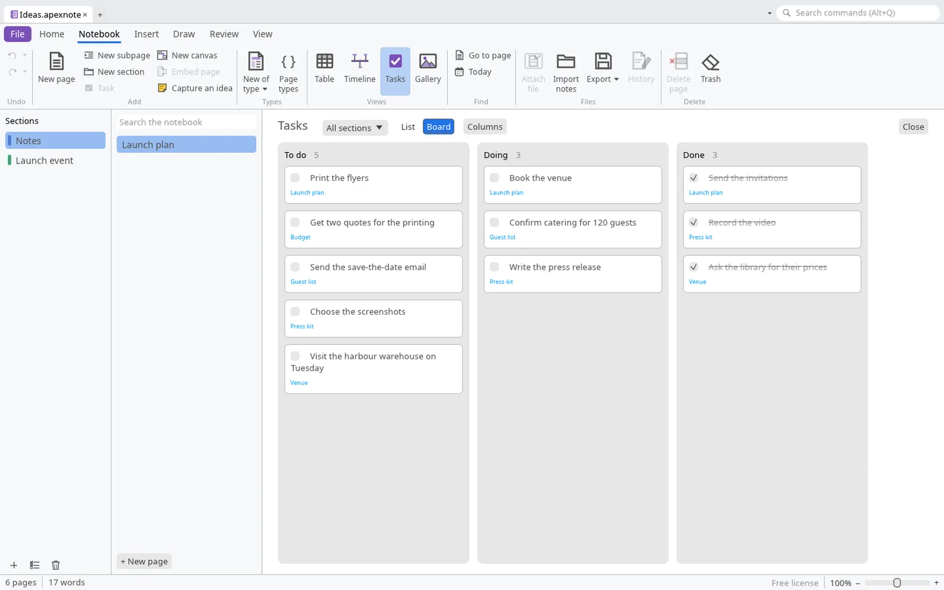Click '+ New page' at bottom
Viewport: 944px width, 590px height.
coord(144,561)
